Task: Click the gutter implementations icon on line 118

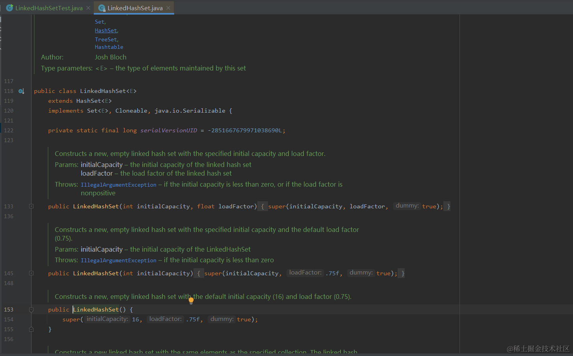Action: (x=22, y=91)
